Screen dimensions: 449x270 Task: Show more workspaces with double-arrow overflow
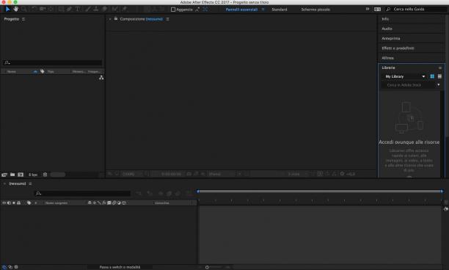pos(368,9)
